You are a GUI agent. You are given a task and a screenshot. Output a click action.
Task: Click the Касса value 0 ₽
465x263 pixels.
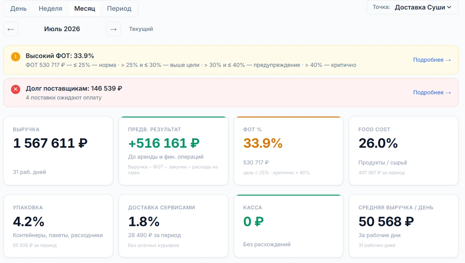pos(253,222)
